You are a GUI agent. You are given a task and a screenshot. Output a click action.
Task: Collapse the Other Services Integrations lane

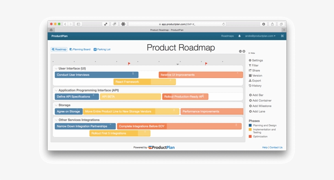(x=56, y=120)
